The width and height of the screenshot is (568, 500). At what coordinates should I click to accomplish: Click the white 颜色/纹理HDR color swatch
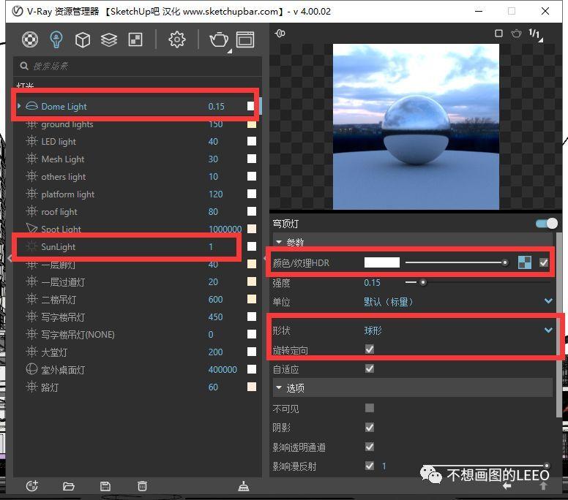pyautogui.click(x=382, y=262)
